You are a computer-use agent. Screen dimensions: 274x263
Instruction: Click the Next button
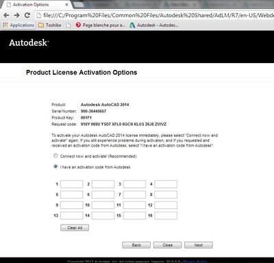coord(199,245)
